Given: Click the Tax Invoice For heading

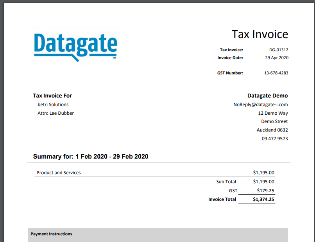Looking at the screenshot, I should coord(52,96).
